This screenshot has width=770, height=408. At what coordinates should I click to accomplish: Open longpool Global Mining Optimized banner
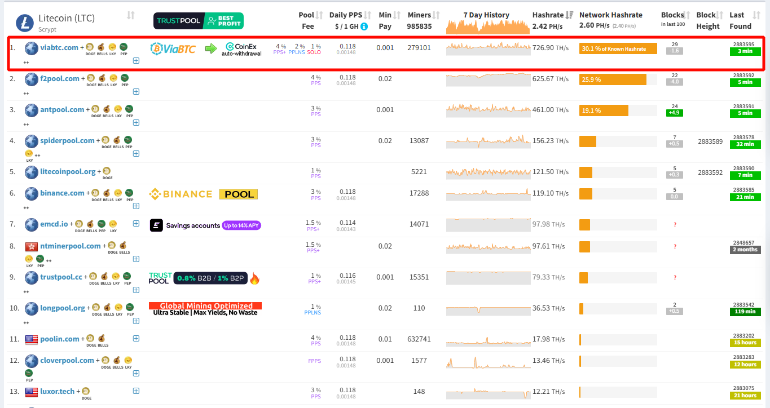[x=205, y=309]
